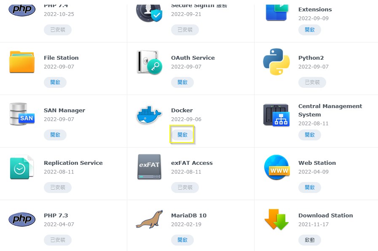Select the File Station package title
Image resolution: width=378 pixels, height=251 pixels.
pyautogui.click(x=61, y=58)
